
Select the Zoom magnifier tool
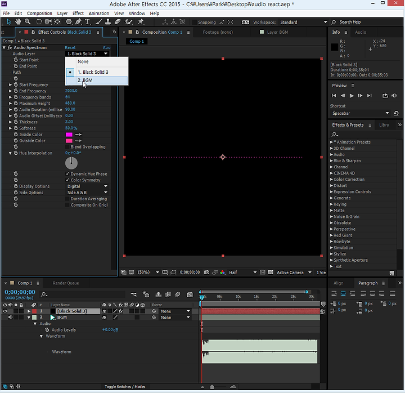[x=28, y=22]
